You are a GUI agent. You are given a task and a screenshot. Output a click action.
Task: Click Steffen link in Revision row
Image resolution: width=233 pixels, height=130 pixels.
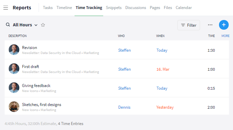click(x=124, y=50)
